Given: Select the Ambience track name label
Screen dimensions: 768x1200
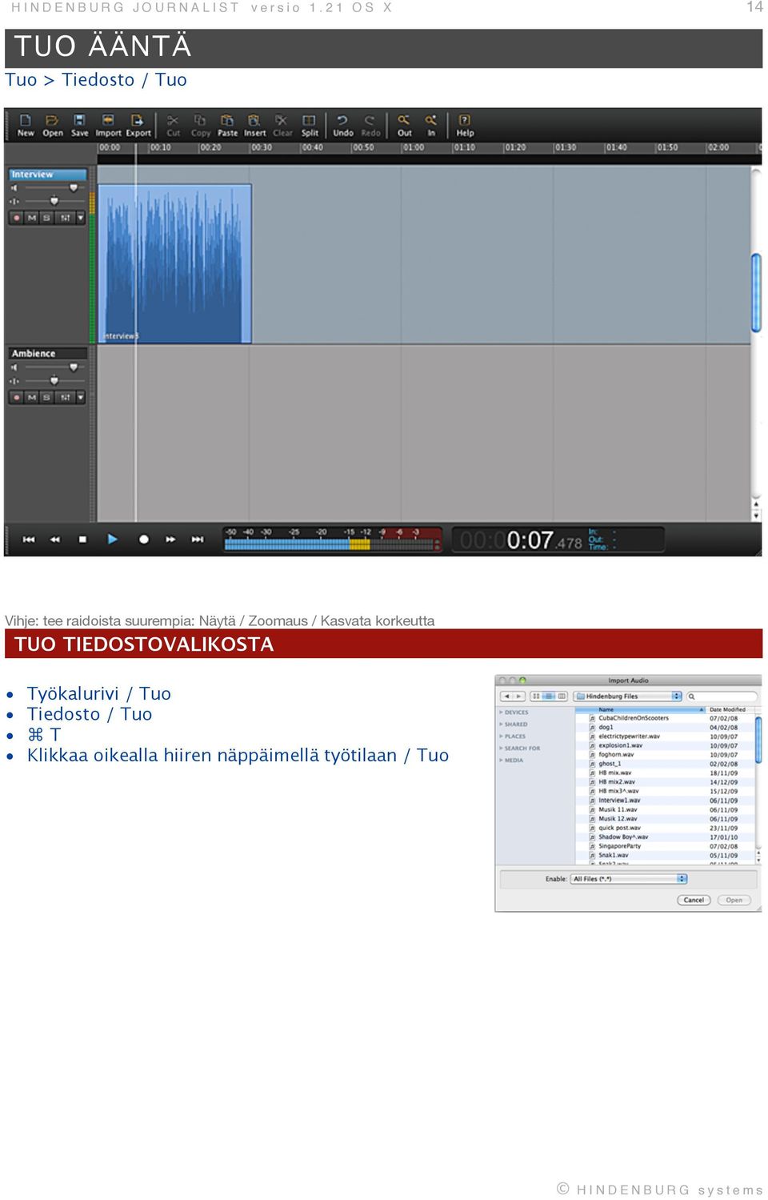Looking at the screenshot, I should point(47,353).
